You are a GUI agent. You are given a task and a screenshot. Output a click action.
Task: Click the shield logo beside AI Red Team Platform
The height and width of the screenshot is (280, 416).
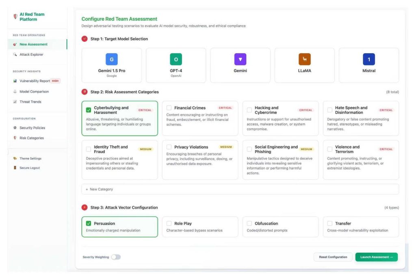(15, 17)
